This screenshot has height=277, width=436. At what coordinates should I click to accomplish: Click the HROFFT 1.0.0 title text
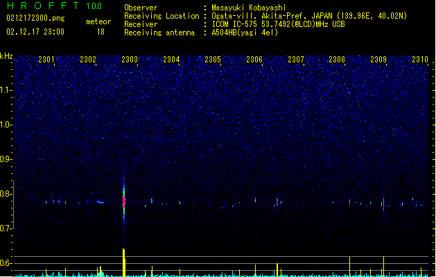point(55,6)
